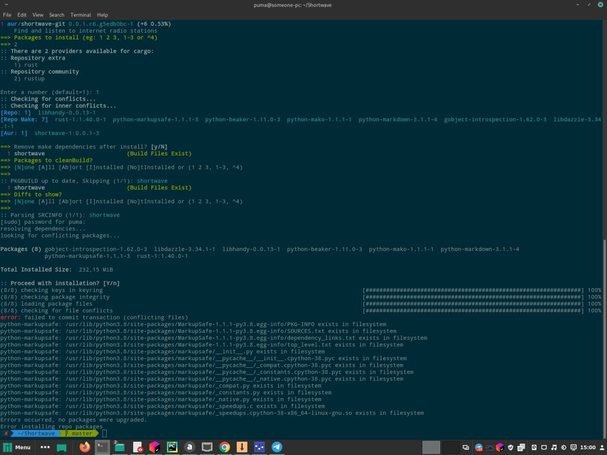
Task: Click the master git branch prompt segment
Action: pyautogui.click(x=79, y=433)
